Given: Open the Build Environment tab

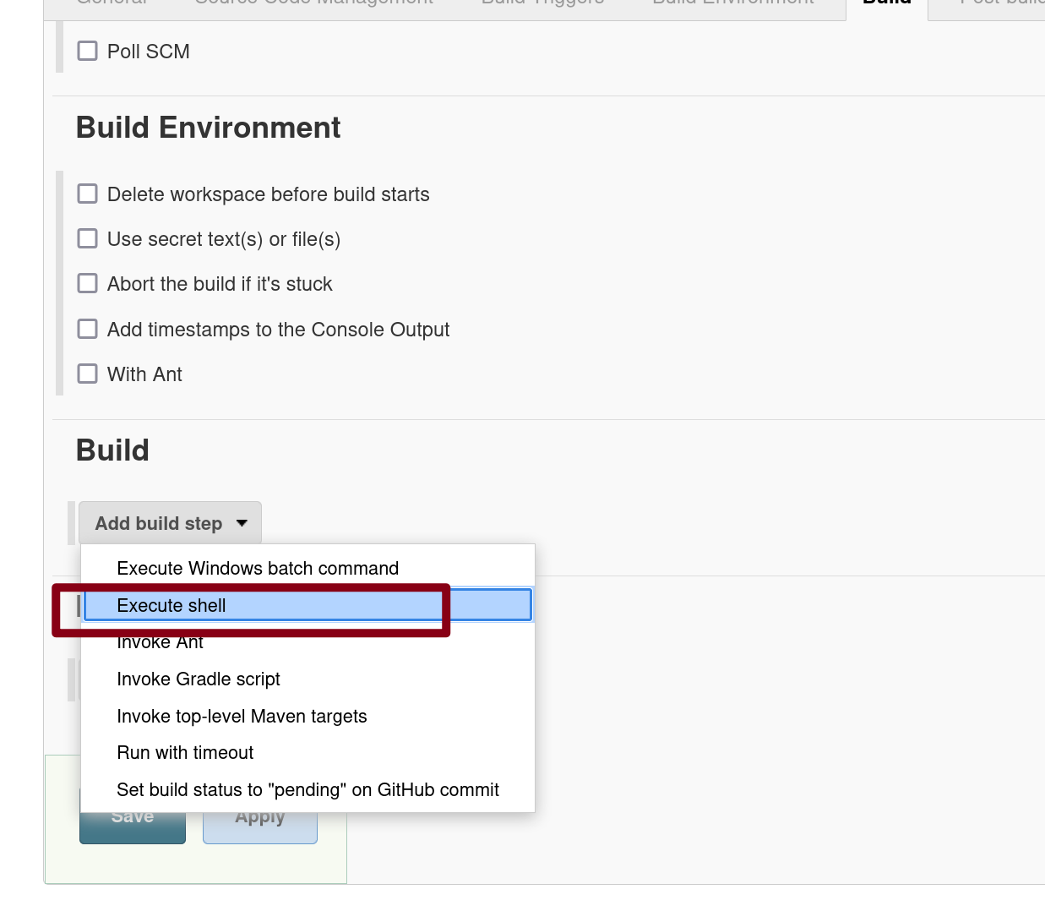Looking at the screenshot, I should (733, 4).
